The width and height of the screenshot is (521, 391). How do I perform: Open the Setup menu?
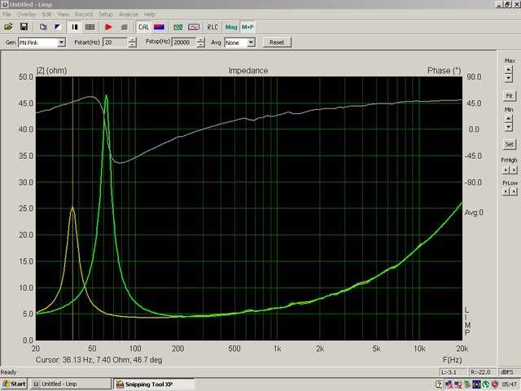[x=106, y=15]
